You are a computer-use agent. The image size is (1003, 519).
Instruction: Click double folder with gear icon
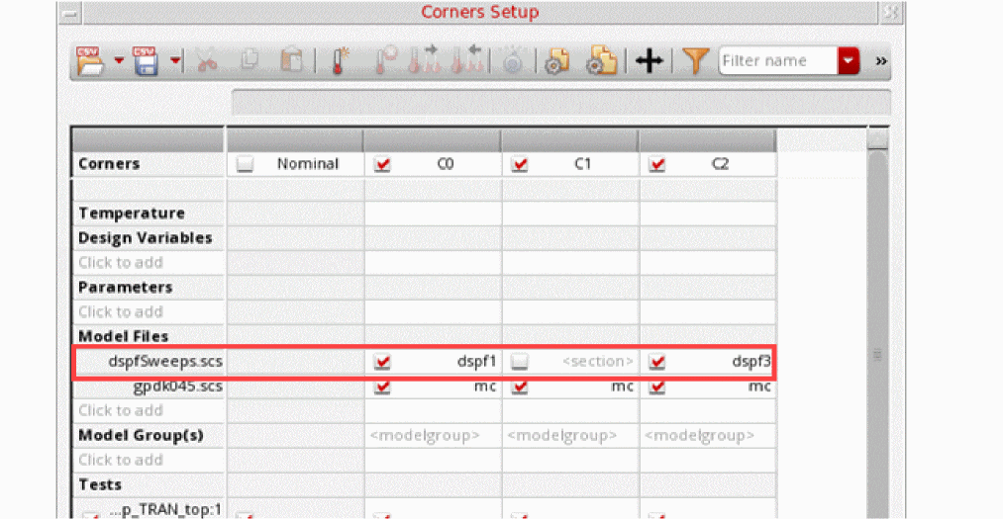tap(601, 60)
